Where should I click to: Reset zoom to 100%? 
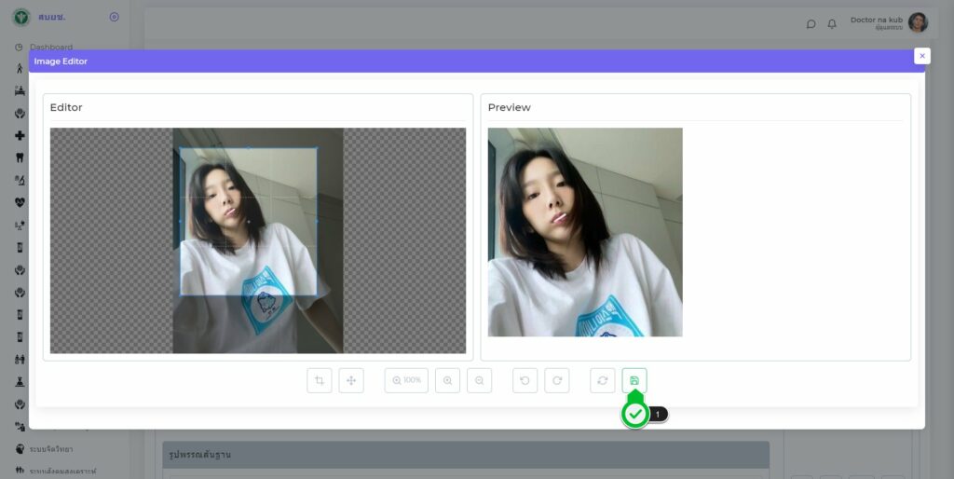point(406,380)
